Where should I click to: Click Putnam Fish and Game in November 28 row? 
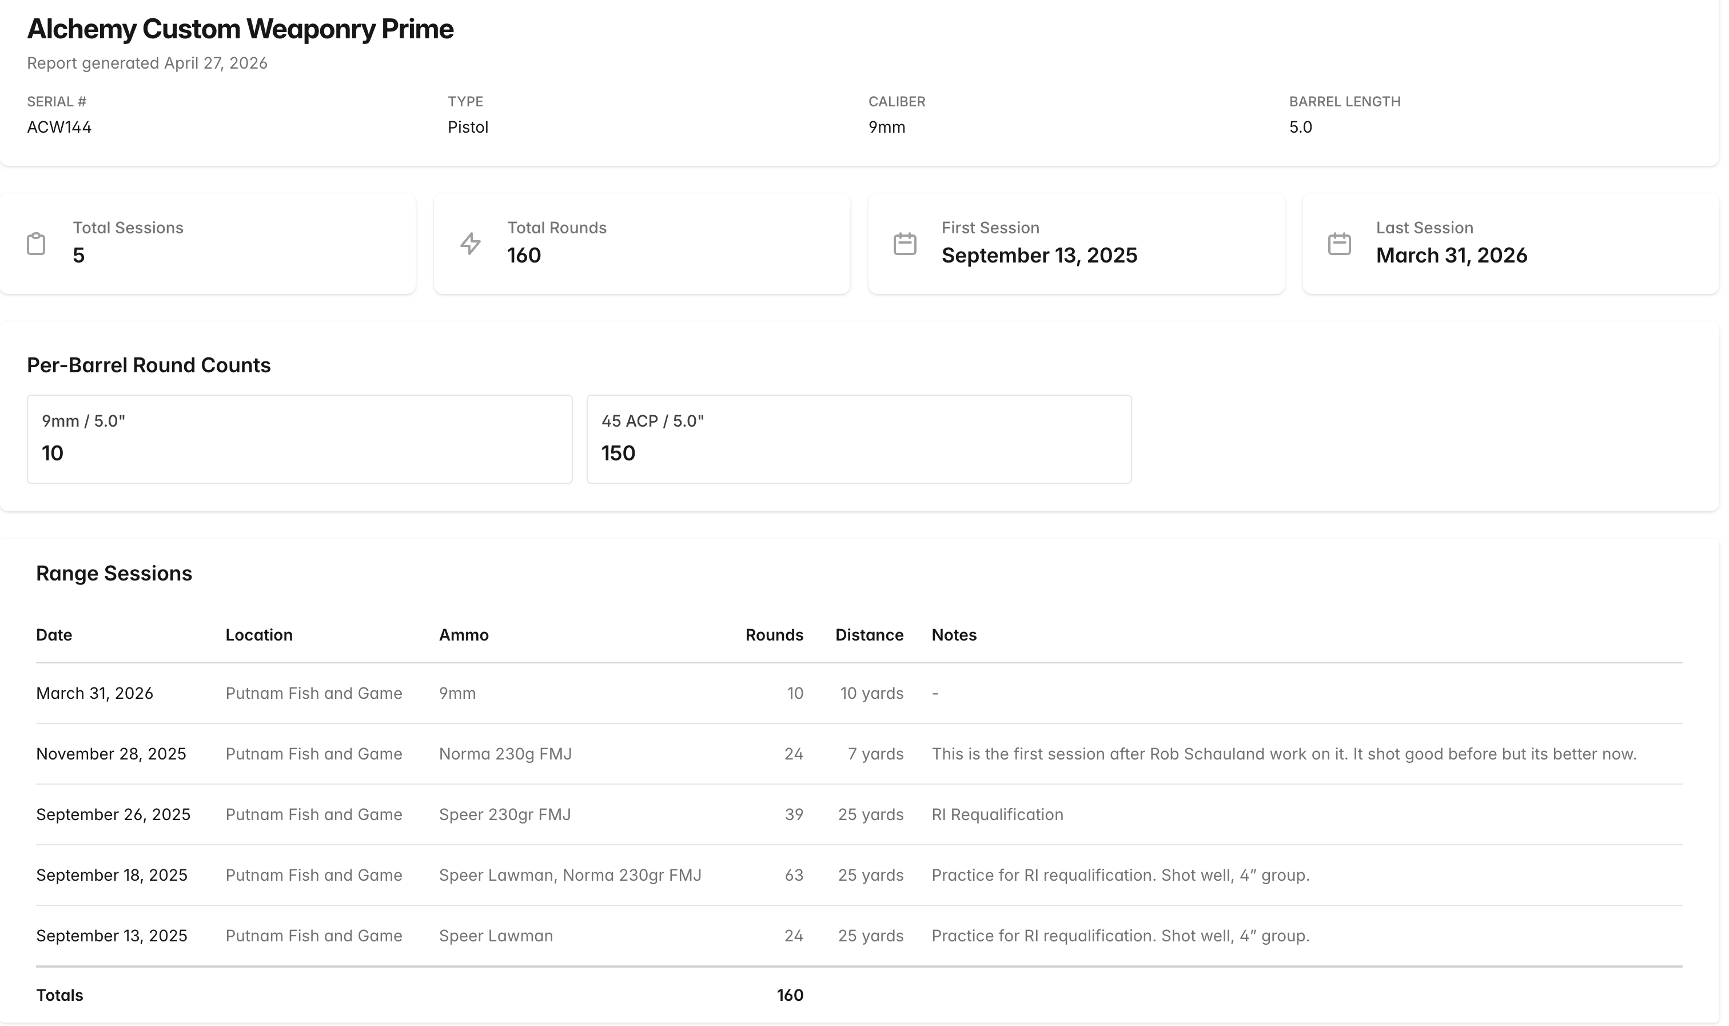point(314,754)
